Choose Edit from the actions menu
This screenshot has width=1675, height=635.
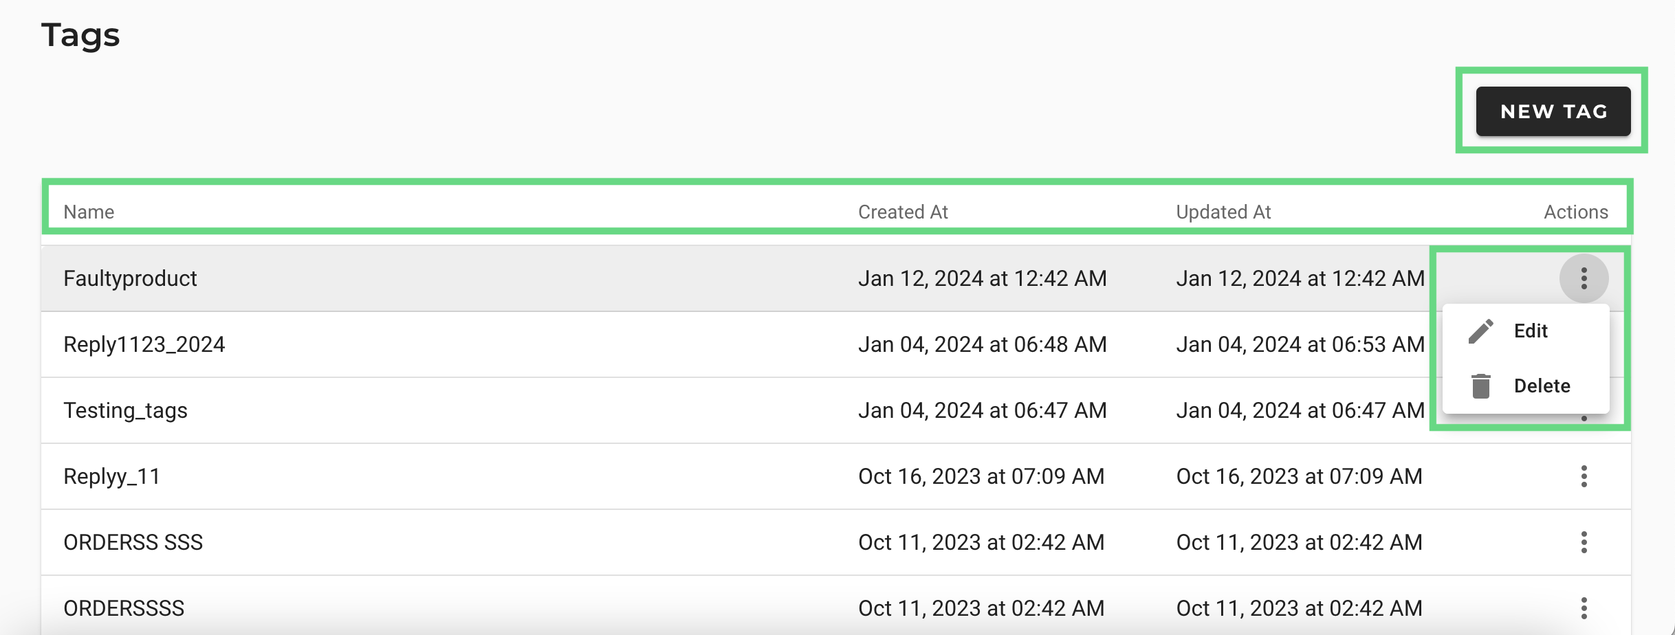(1531, 331)
